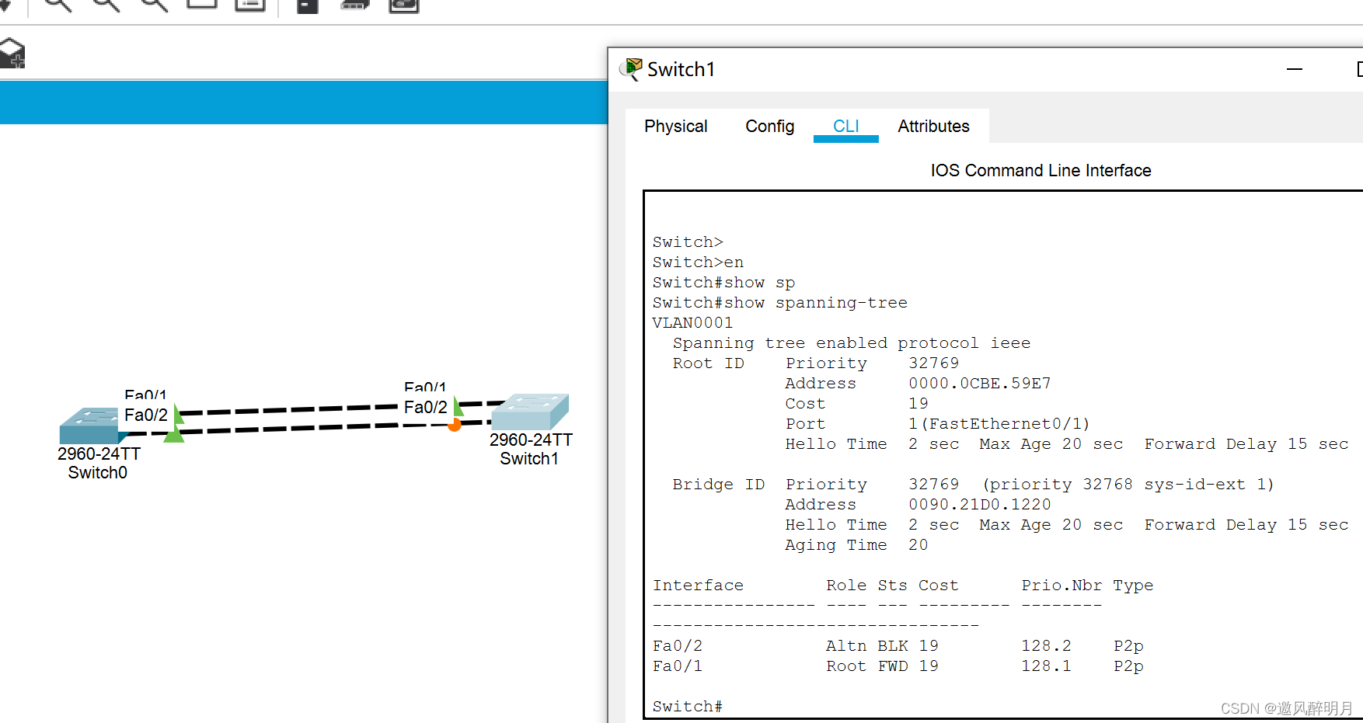1363x723 pixels.
Task: Click the bridge address 0090.21D0.1220
Action: tap(980, 505)
